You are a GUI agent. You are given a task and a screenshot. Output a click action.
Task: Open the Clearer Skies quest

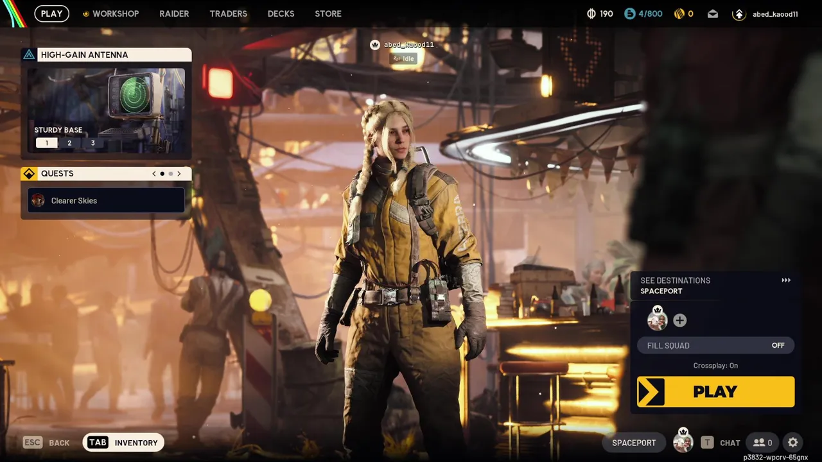(107, 201)
